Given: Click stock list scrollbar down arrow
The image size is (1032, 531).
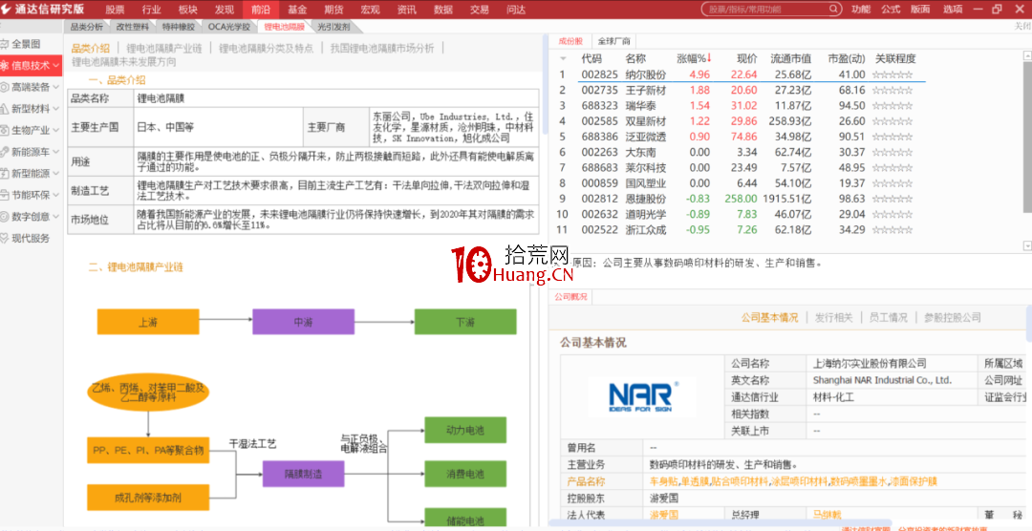Looking at the screenshot, I should coord(1026,245).
